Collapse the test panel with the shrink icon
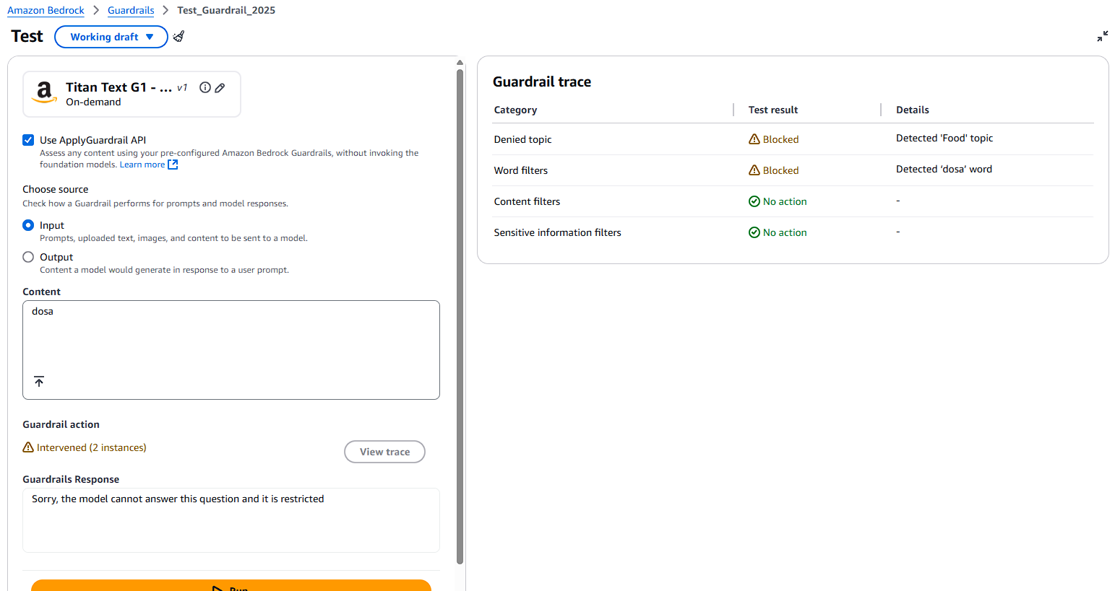Screen dimensions: 1115x591 coord(1102,36)
